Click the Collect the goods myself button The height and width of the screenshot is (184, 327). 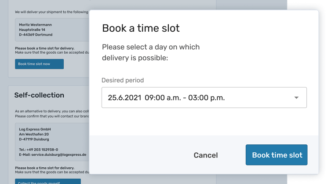click(x=48, y=182)
